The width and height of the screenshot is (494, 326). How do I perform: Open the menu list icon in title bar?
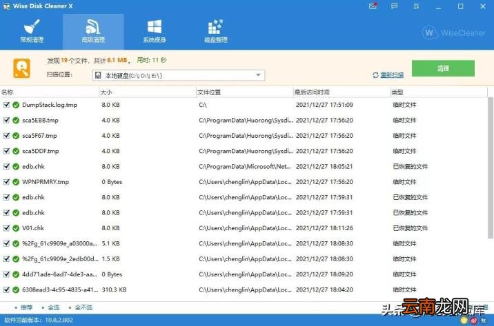pyautogui.click(x=416, y=6)
